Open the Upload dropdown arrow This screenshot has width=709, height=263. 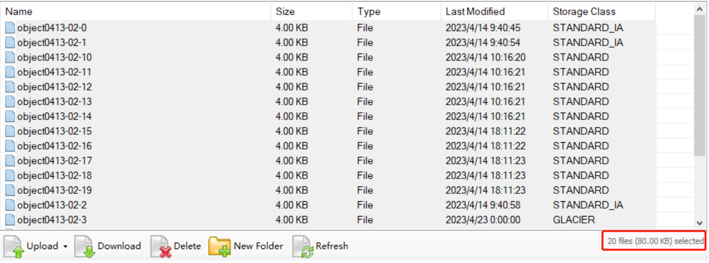(65, 246)
